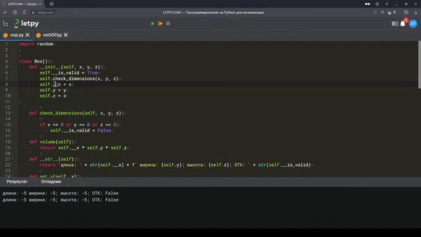
Task: Open the browser hamburger menu
Action: [387, 4]
